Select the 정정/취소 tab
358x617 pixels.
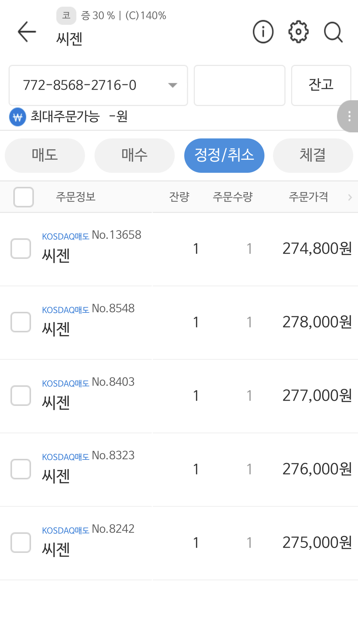coord(224,155)
